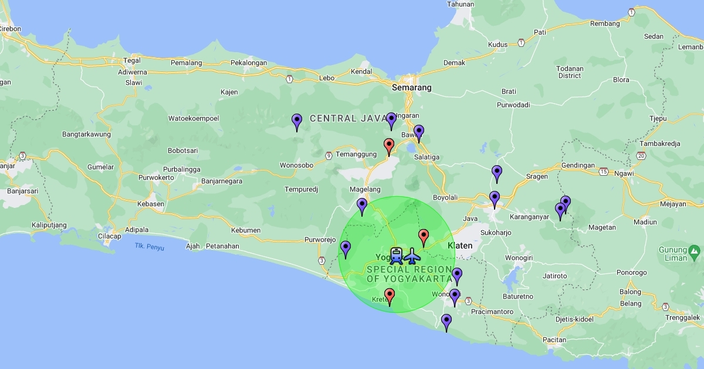Select the red pin near Kretek
This screenshot has width=704, height=369.
coord(390,296)
